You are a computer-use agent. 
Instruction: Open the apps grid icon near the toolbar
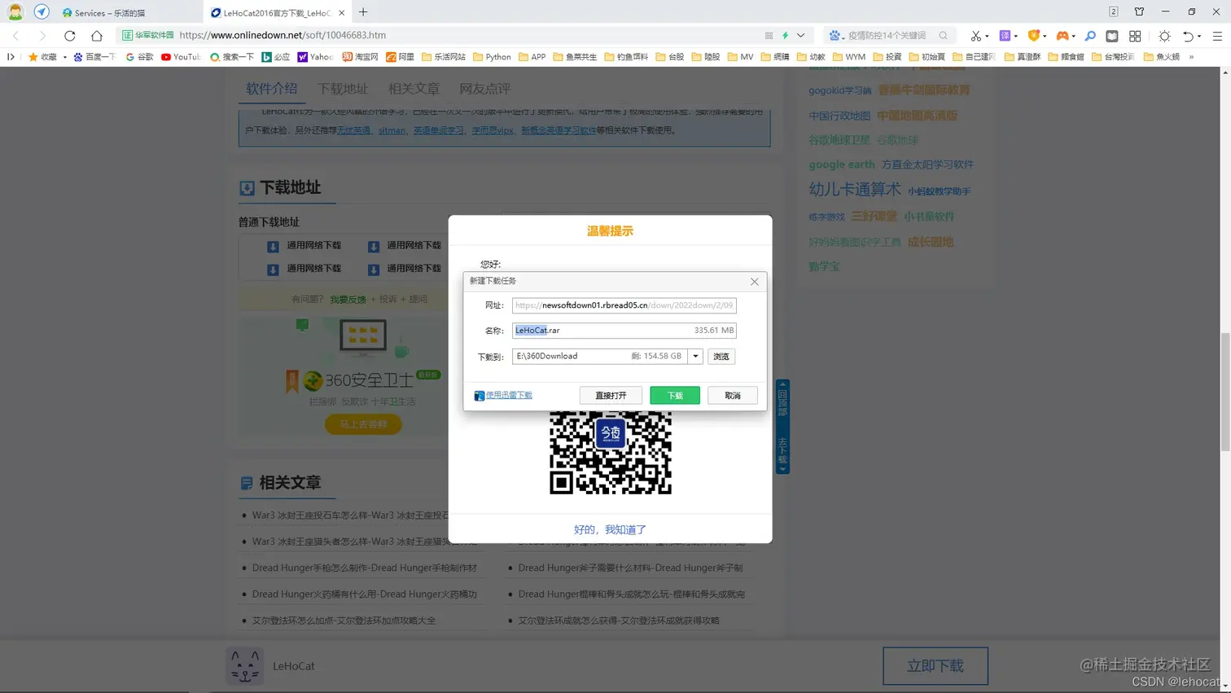click(1135, 36)
